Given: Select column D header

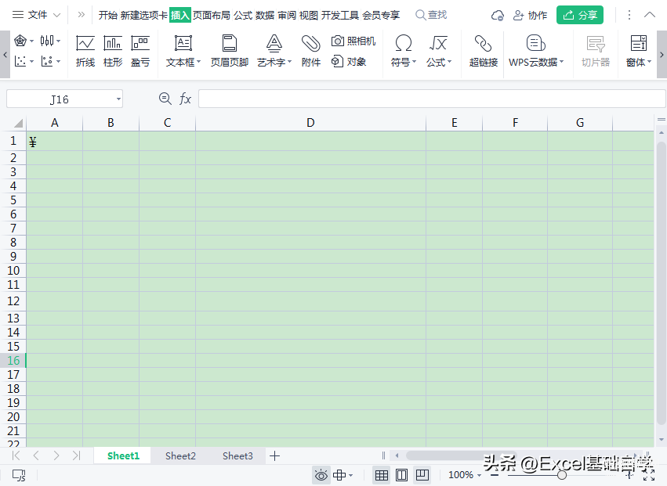Looking at the screenshot, I should [310, 123].
